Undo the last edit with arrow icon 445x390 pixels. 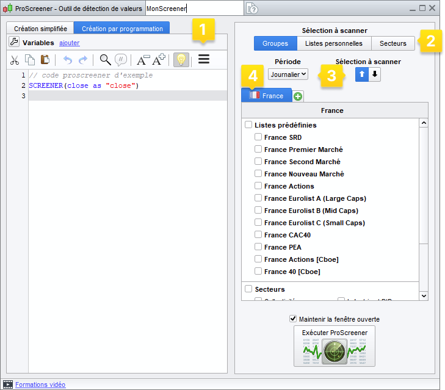tap(68, 60)
